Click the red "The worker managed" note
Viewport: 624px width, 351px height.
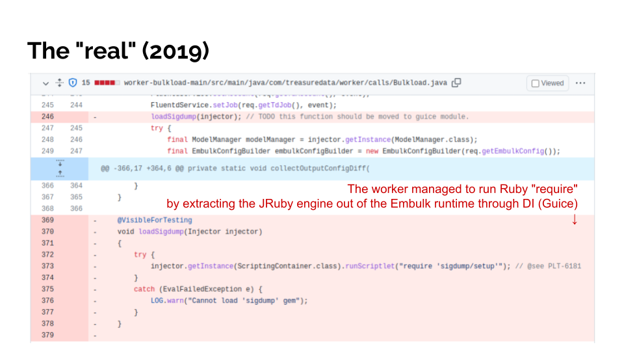click(x=463, y=189)
